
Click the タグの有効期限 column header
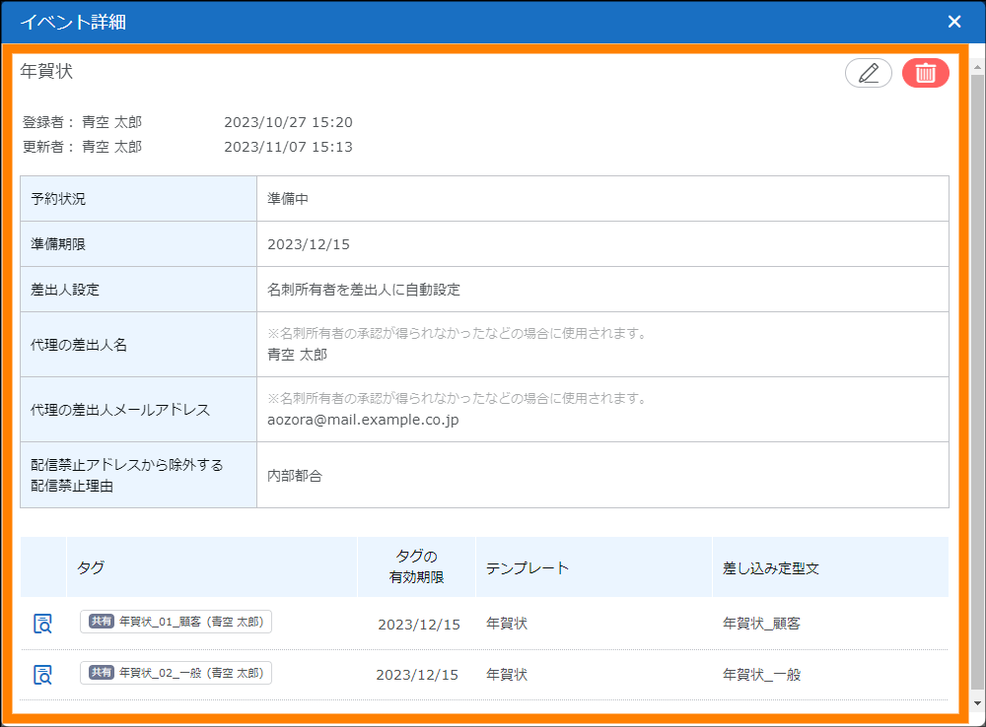point(416,567)
